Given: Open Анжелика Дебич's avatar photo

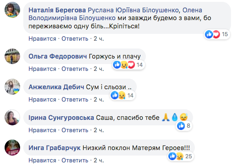Looking at the screenshot, I should pyautogui.click(x=12, y=86).
